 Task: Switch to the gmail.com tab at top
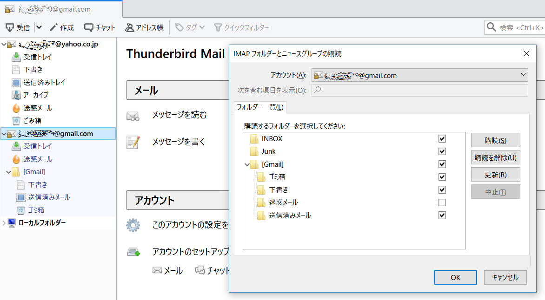61,9
